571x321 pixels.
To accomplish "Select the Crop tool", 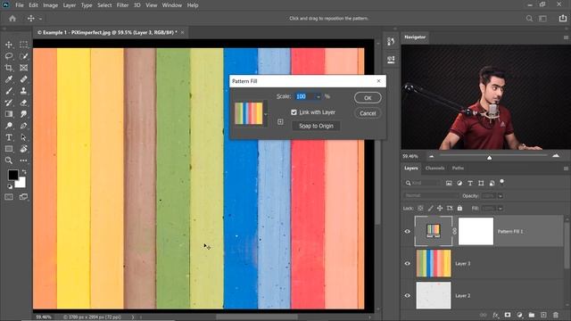I will point(9,68).
